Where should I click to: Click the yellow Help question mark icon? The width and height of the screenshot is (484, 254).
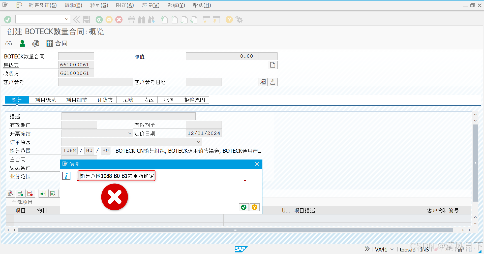[x=229, y=20]
